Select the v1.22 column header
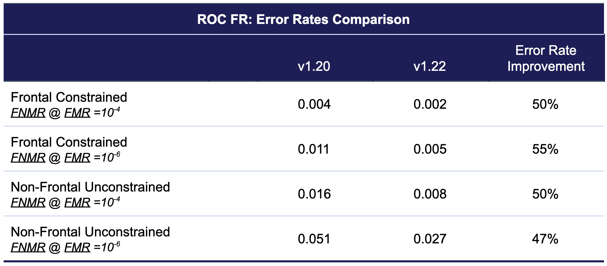 [x=429, y=66]
